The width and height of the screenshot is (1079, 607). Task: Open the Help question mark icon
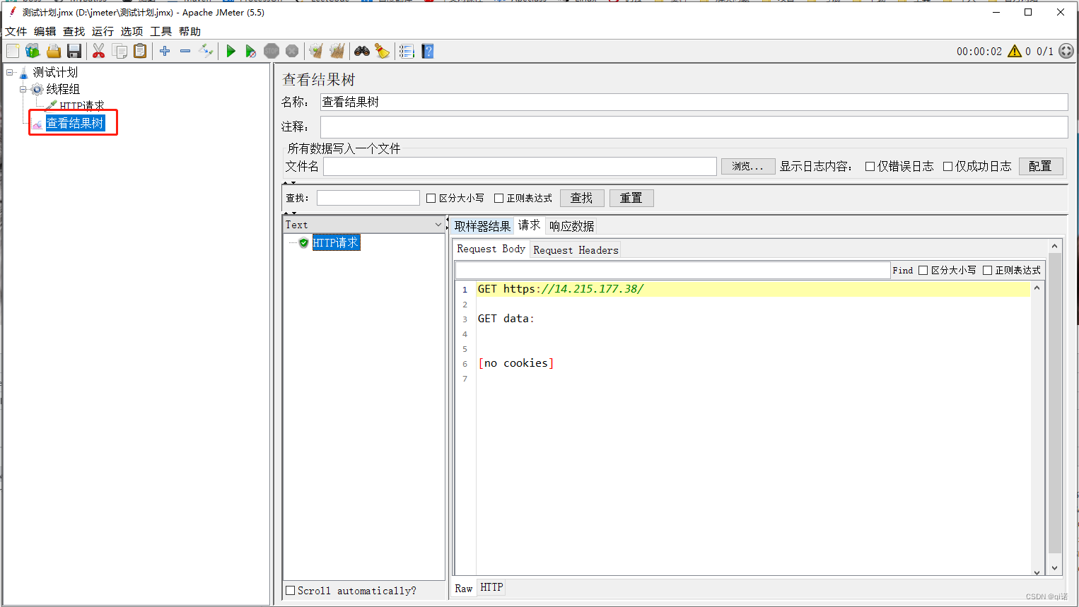(x=428, y=51)
